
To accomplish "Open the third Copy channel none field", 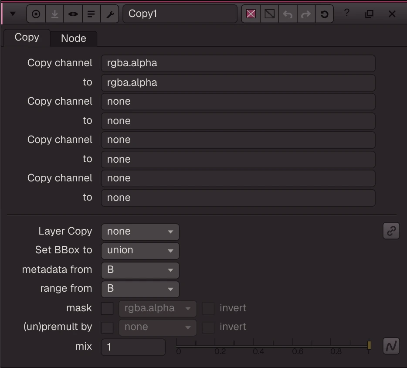I will [x=238, y=140].
